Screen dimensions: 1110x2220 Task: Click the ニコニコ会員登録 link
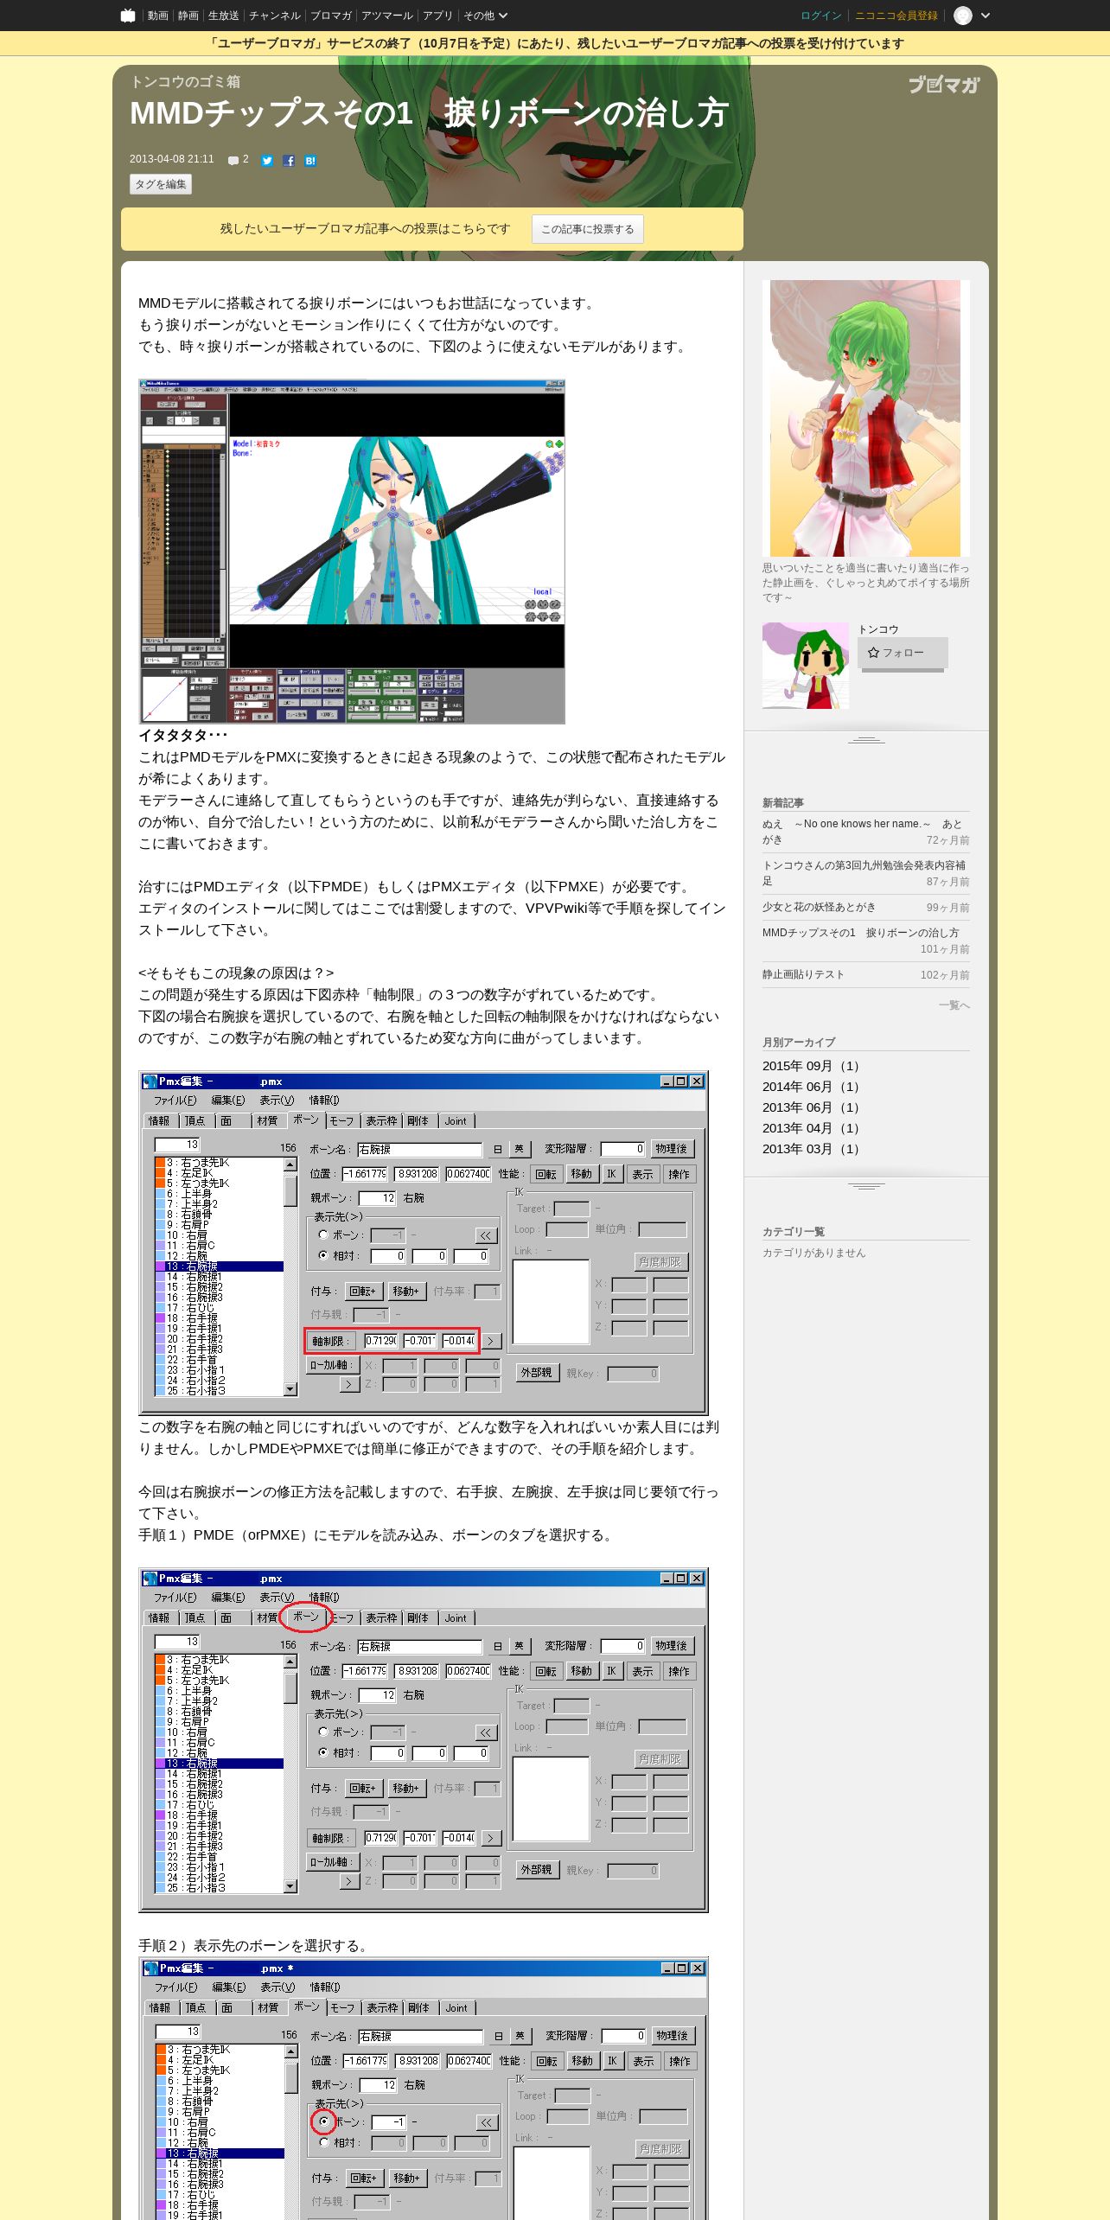point(896,16)
